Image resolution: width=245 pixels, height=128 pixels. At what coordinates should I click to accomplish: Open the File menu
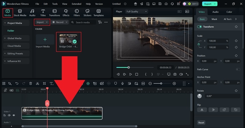coord(37,4)
